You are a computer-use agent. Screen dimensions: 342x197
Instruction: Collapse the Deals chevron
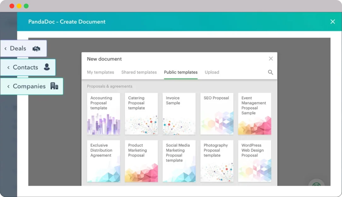pyautogui.click(x=5, y=48)
